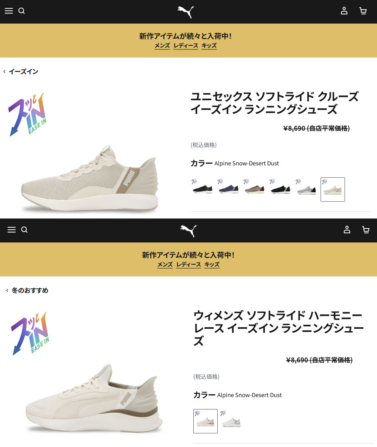Go back via イーズイン breadcrumb chevron
377x447 pixels.
(x=4, y=72)
